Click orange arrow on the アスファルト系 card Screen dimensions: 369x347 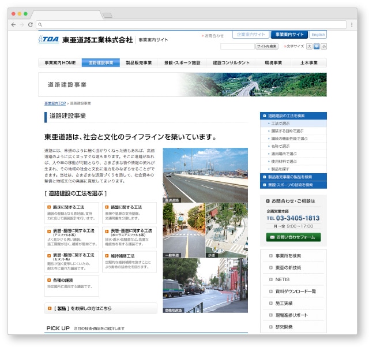pos(49,232)
